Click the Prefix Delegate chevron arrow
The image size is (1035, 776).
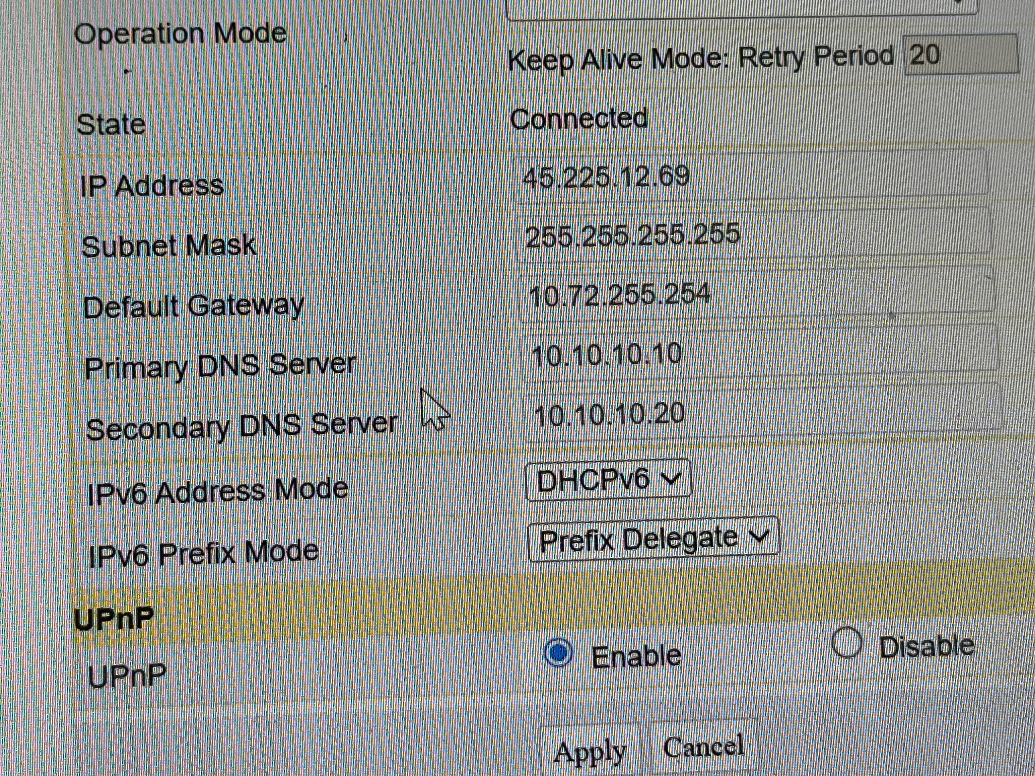759,536
